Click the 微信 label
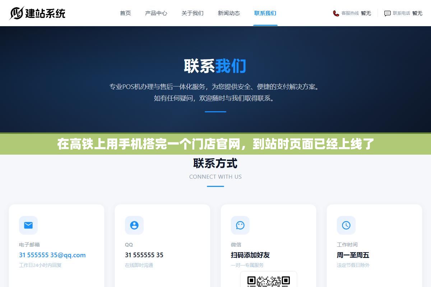Image resolution: width=431 pixels, height=287 pixels. [x=236, y=245]
